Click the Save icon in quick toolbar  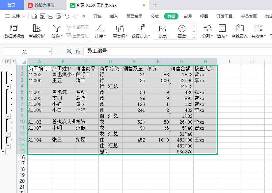pyautogui.click(x=34, y=16)
